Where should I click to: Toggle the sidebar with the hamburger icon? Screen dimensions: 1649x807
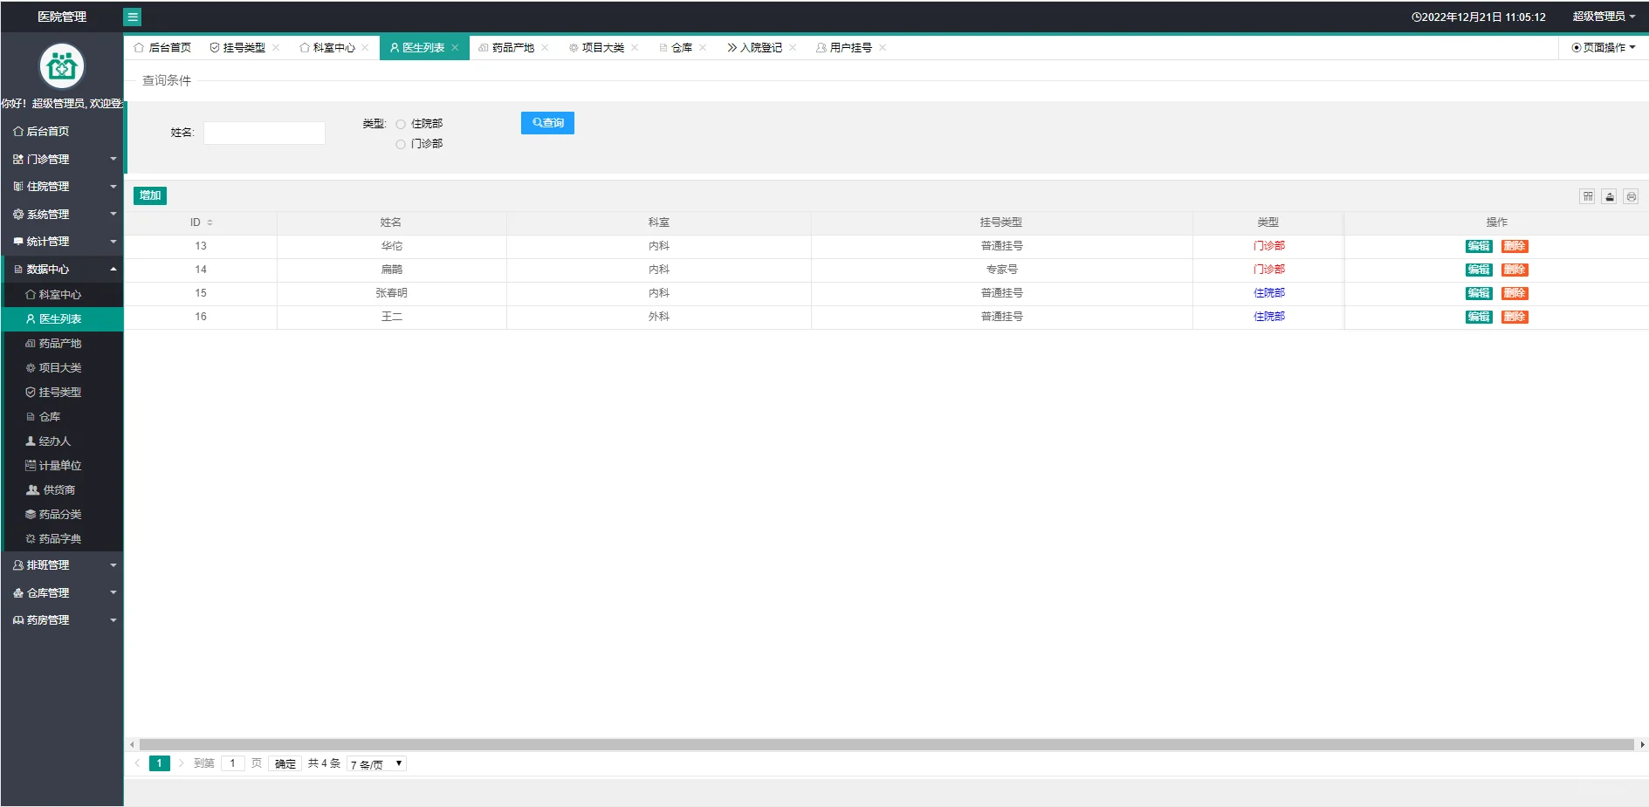133,17
